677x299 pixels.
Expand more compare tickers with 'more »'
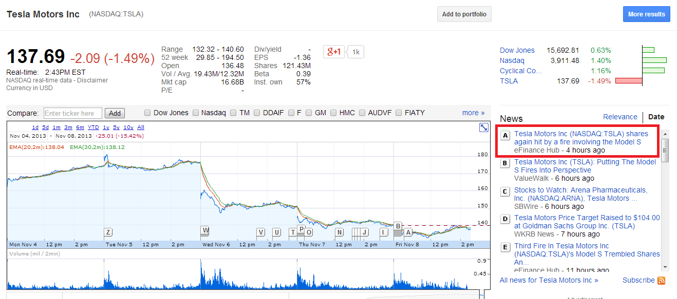click(473, 113)
